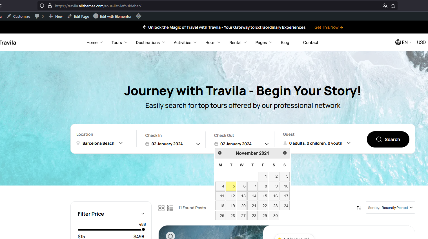Open the USD currency selector
This screenshot has width=428, height=239.
coord(422,42)
